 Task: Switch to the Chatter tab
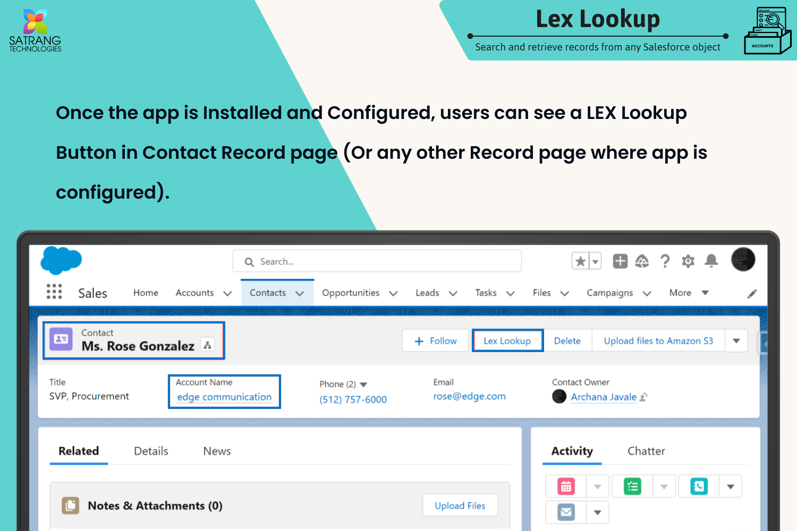pyautogui.click(x=646, y=451)
